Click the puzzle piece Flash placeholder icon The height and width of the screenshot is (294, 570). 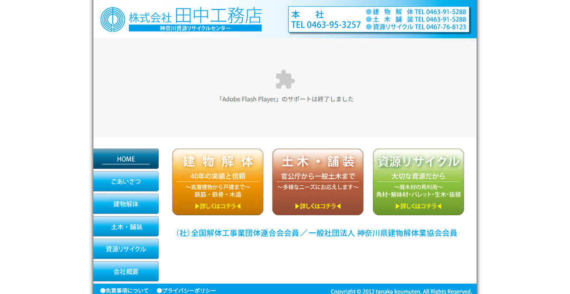(285, 80)
